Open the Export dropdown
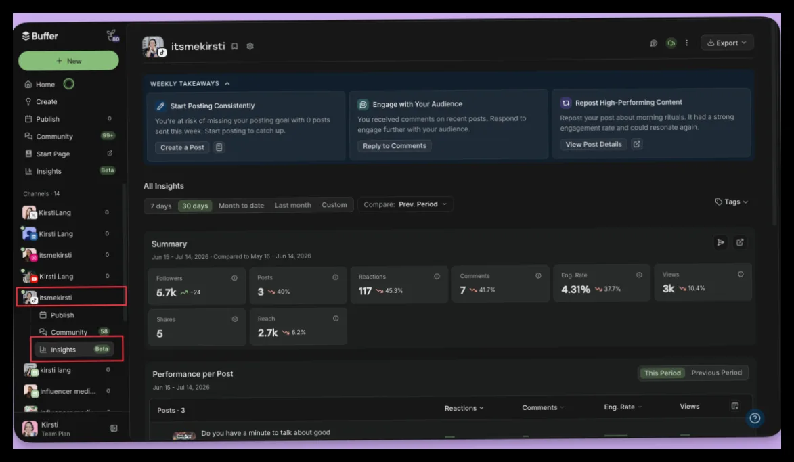This screenshot has height=462, width=794. pos(727,43)
